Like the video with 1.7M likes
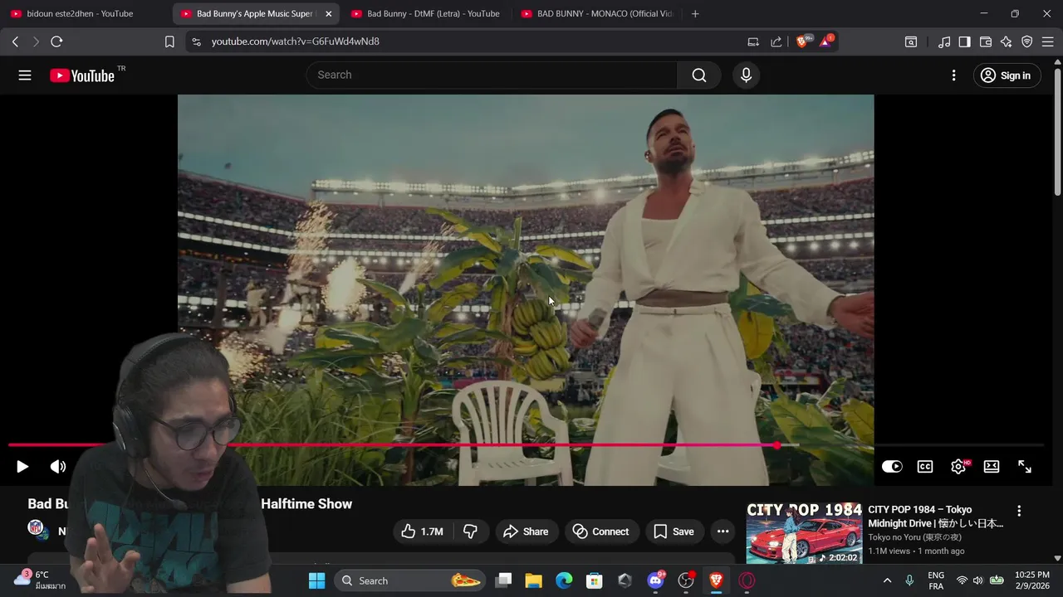 point(422,531)
